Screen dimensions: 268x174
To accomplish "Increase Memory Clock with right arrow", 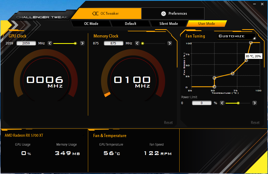I will 170,43.
